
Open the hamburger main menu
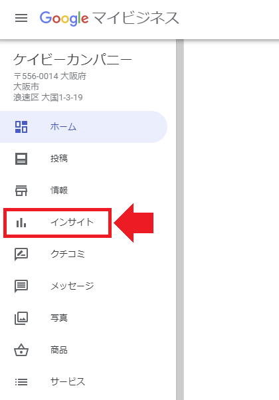point(21,18)
